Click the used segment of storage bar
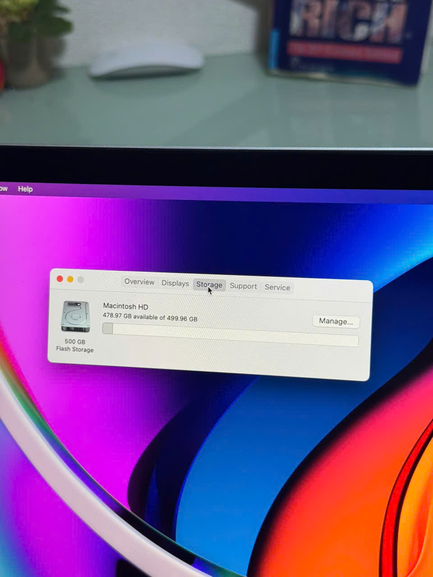Image resolution: width=433 pixels, height=577 pixels. point(108,328)
